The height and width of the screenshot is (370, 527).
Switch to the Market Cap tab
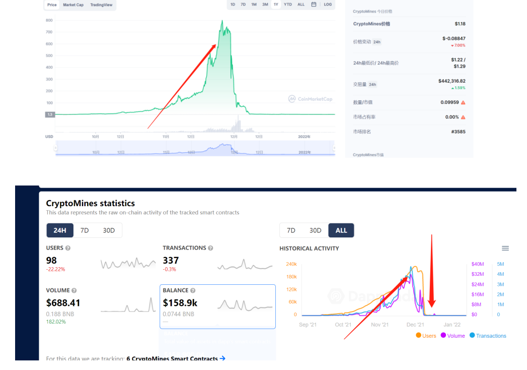pos(73,5)
